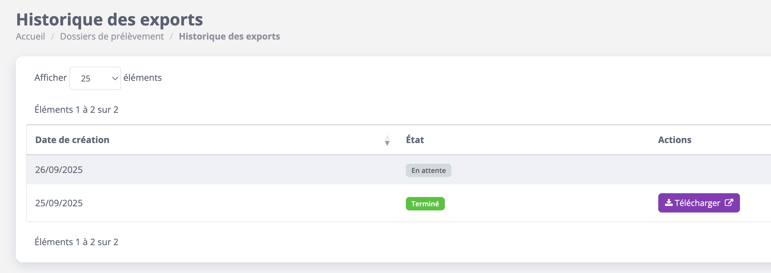Select the 26/09/2025 row date cell
Screen dimensions: 771x273
pyautogui.click(x=59, y=170)
